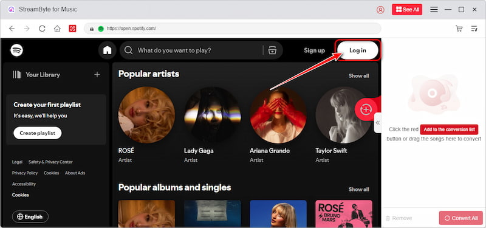Viewport: 486px width, 228px height.
Task: Click the ROSÉ artist name
Action: 126,151
